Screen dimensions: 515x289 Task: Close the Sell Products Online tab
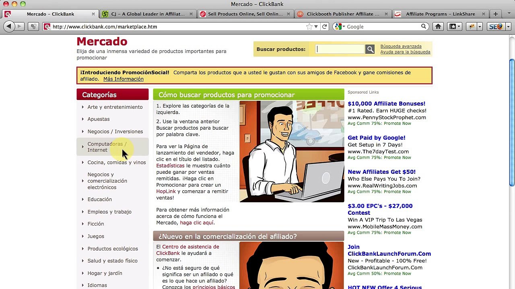[288, 14]
